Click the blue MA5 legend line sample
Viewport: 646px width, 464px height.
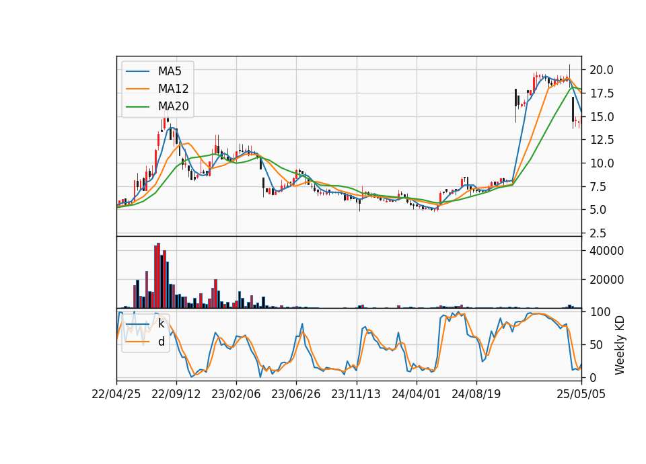point(137,71)
